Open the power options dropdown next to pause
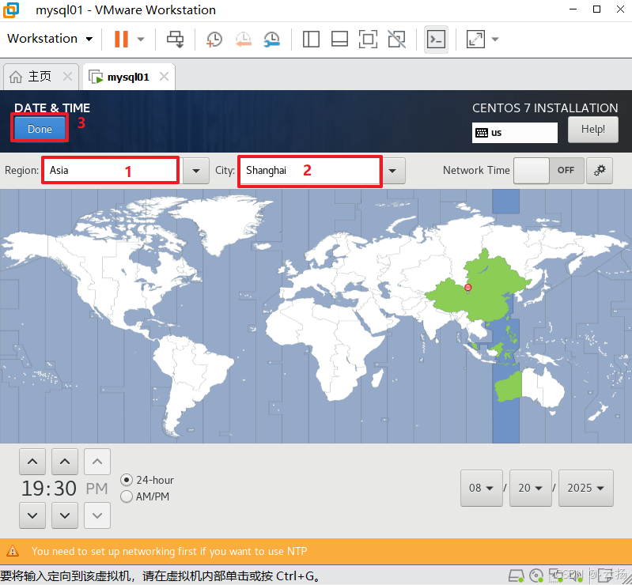 tap(141, 39)
